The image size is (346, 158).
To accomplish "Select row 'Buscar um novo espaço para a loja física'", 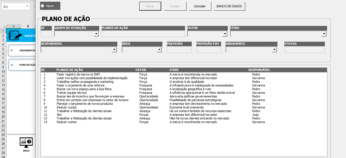I will [184, 89].
